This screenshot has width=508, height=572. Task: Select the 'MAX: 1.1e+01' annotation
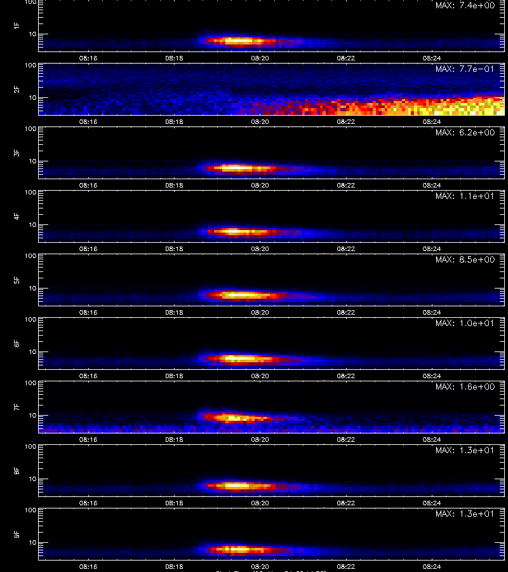[465, 196]
